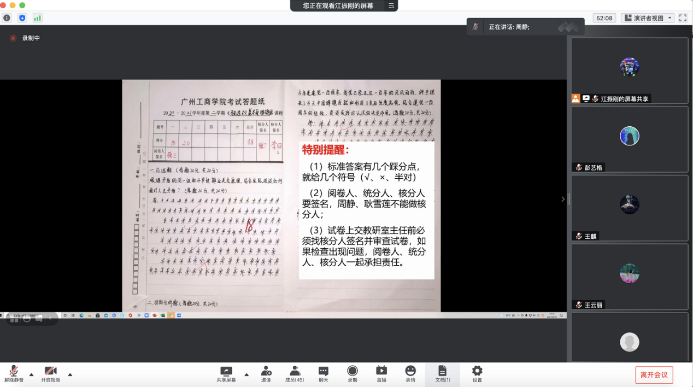Click the meeting security shield icon
Image resolution: width=693 pixels, height=387 pixels.
pos(21,17)
